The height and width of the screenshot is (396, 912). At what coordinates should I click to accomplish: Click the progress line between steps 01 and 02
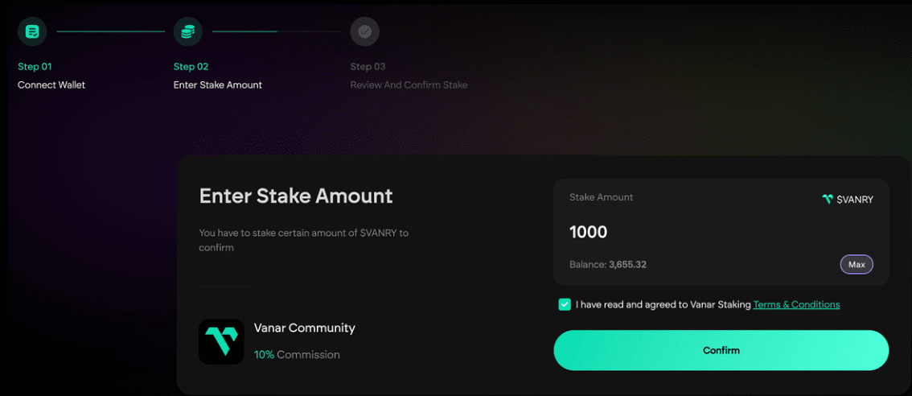tap(110, 31)
